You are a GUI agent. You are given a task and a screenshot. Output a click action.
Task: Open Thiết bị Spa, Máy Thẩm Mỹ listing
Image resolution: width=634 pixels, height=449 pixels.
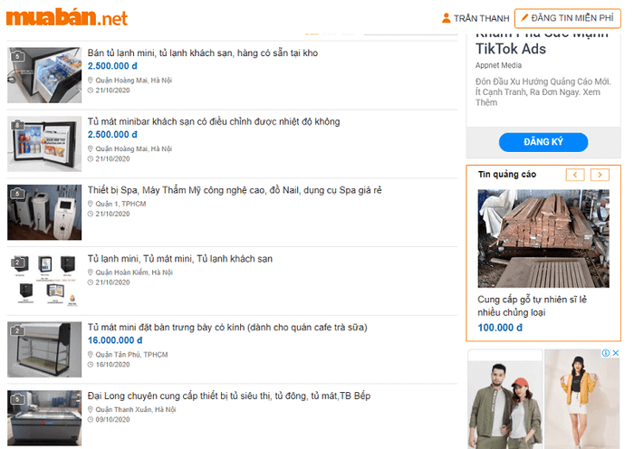tap(235, 190)
